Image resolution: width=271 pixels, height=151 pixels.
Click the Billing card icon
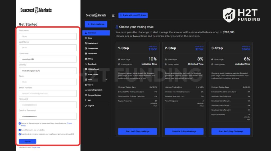(86, 59)
